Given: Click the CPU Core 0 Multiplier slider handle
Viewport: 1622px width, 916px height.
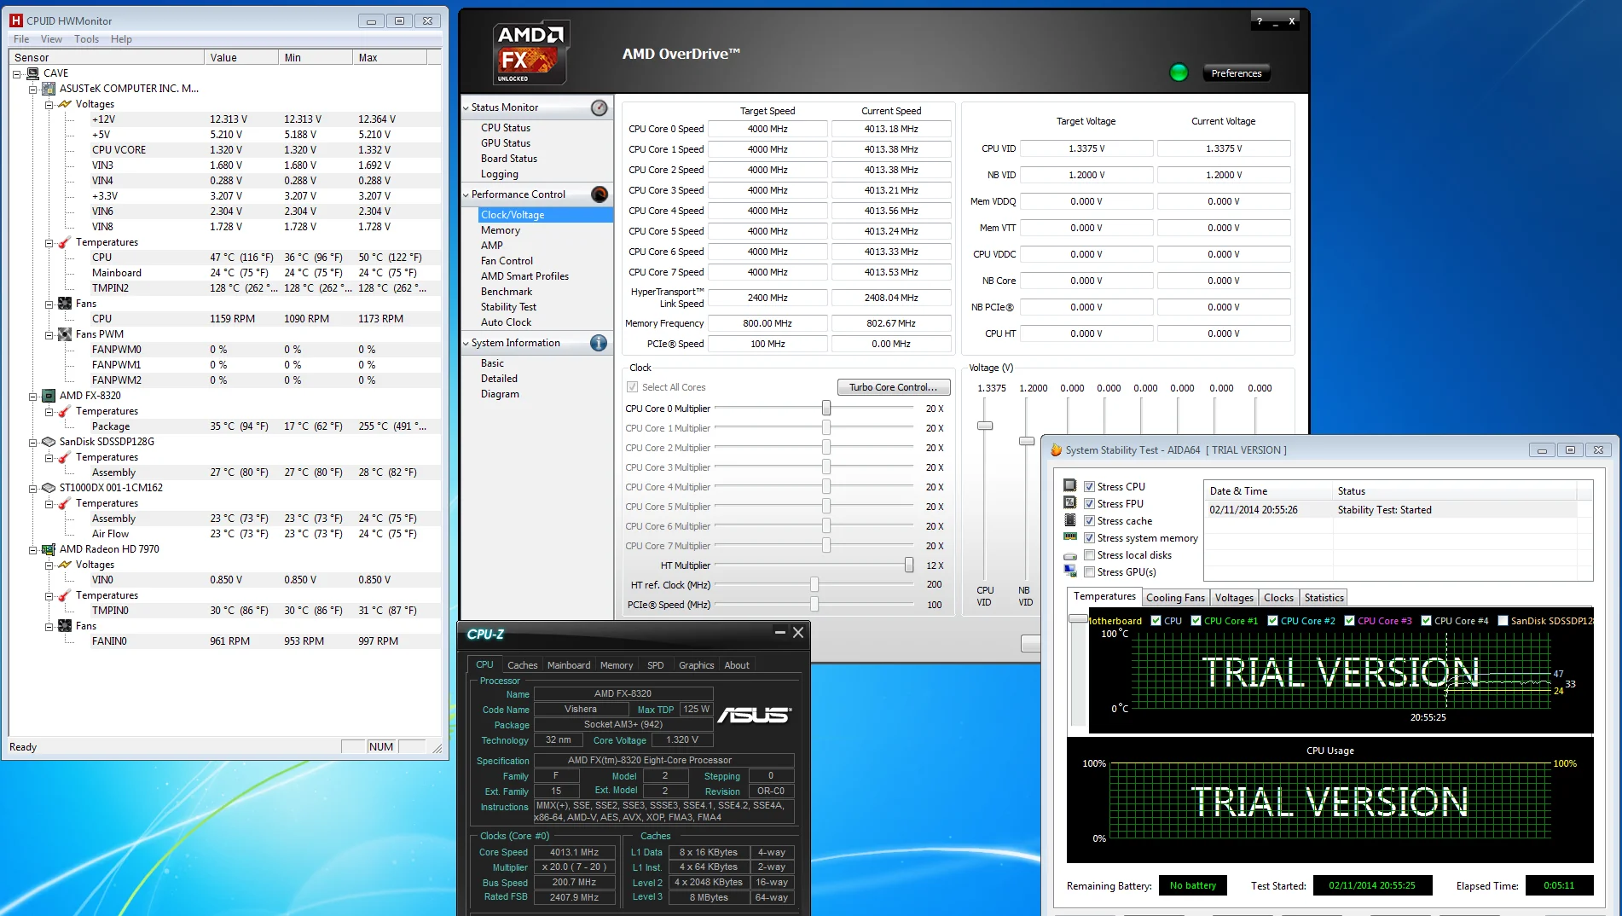Looking at the screenshot, I should click(x=826, y=409).
